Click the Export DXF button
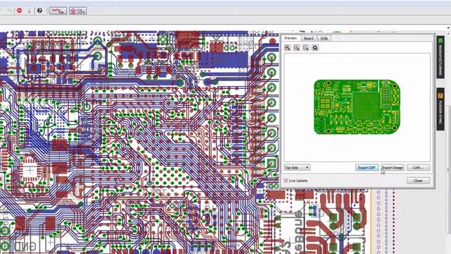 366,168
